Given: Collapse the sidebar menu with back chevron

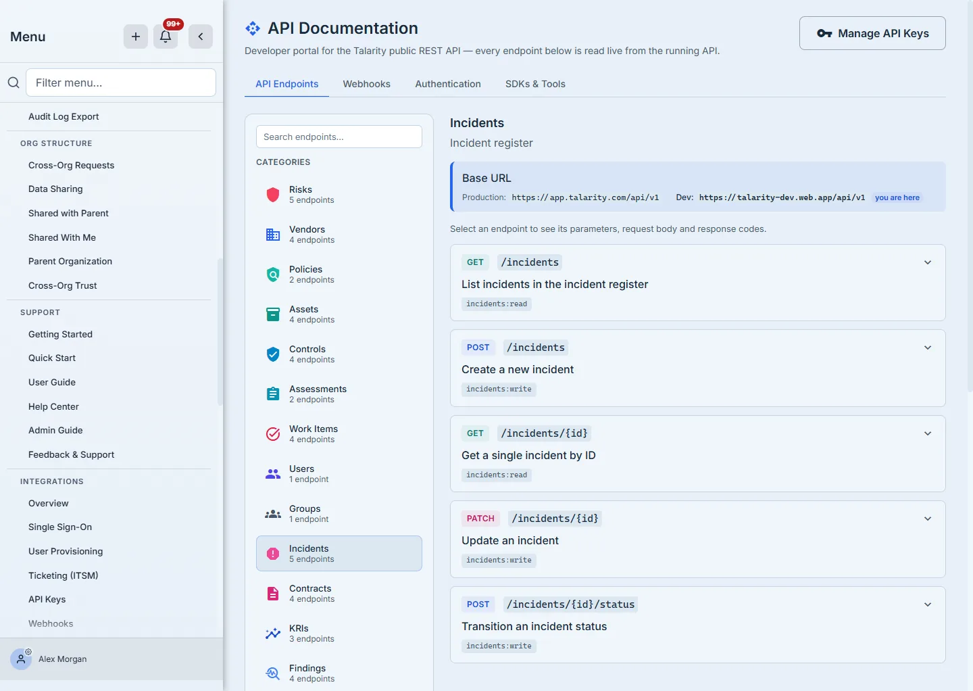Looking at the screenshot, I should [x=201, y=37].
